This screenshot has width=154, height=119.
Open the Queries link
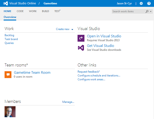tap(9, 43)
